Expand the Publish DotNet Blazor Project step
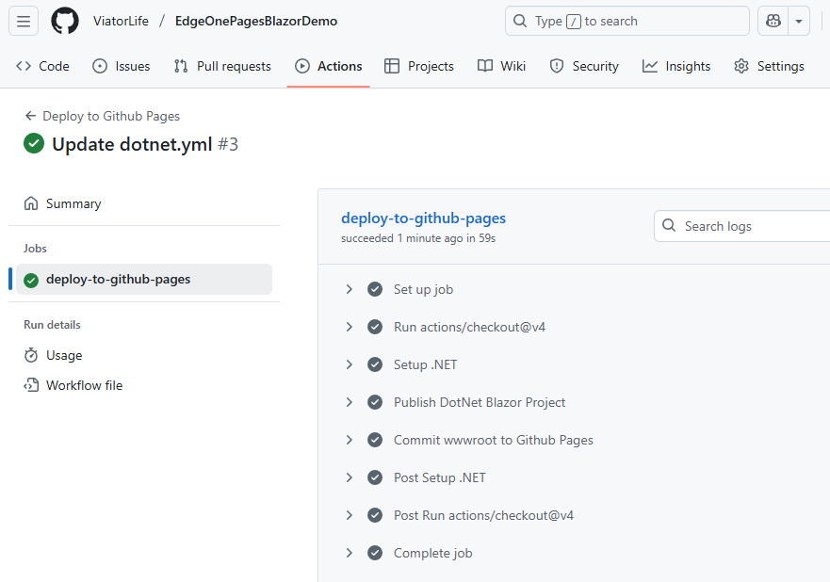 pyautogui.click(x=350, y=402)
